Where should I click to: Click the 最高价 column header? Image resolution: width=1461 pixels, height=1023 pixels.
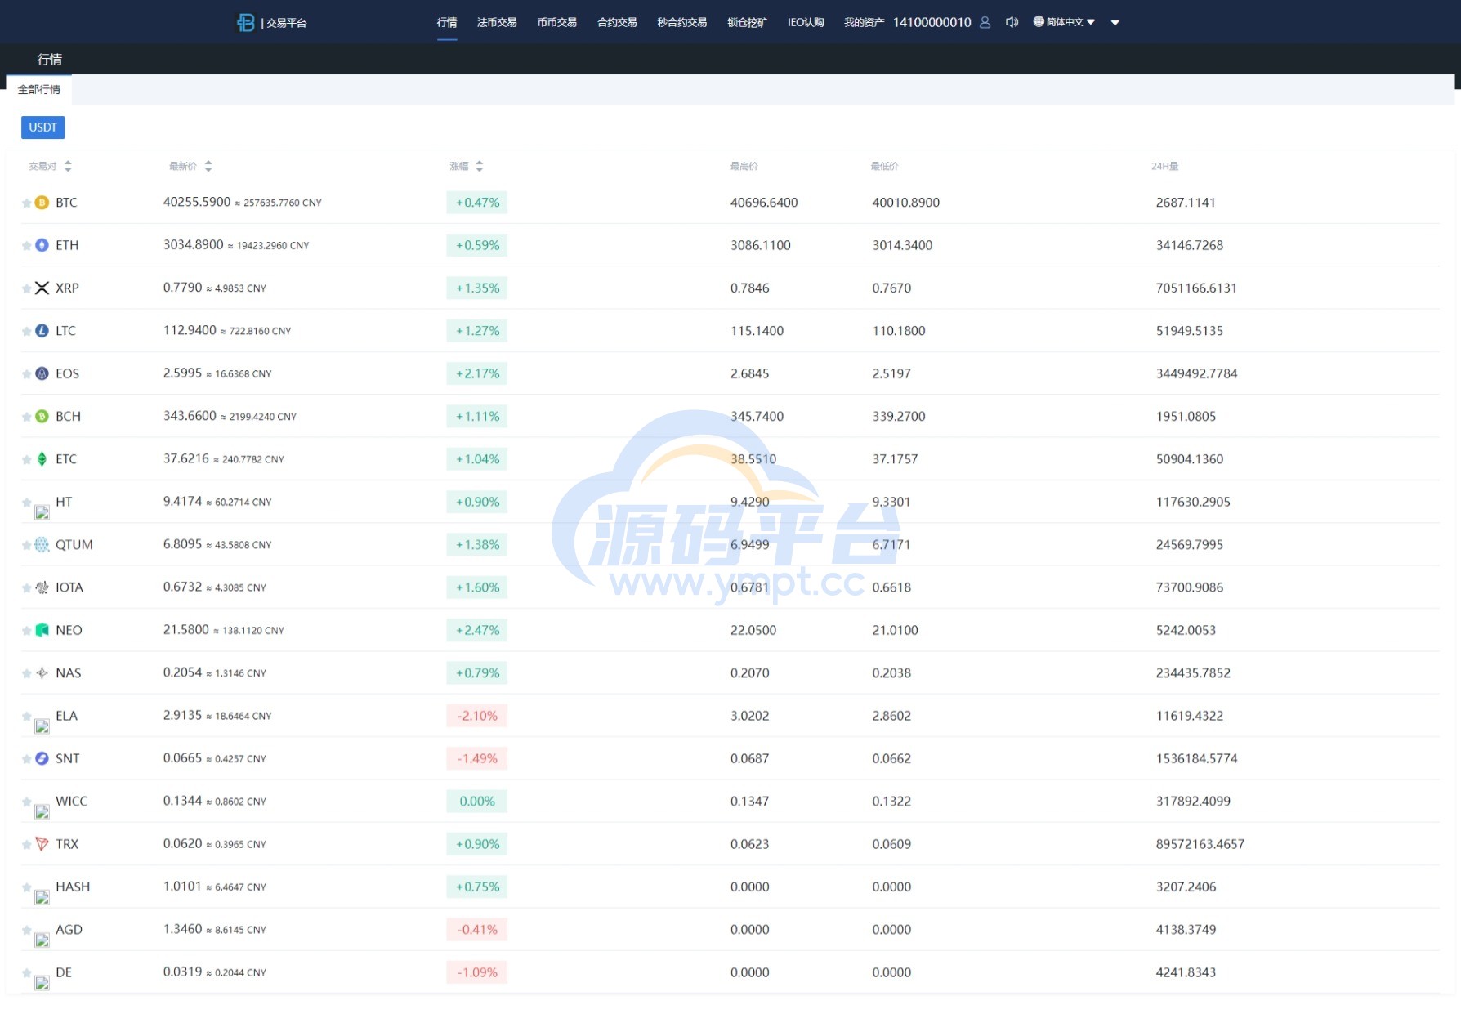click(x=744, y=166)
